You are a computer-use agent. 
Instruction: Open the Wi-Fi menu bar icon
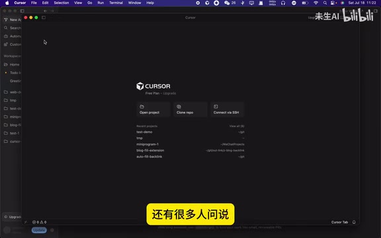316,3
